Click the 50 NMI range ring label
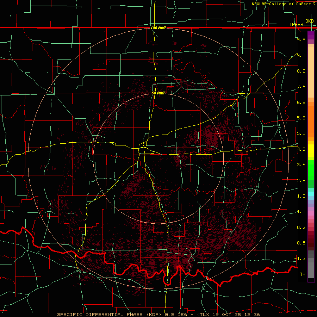 (158, 93)
